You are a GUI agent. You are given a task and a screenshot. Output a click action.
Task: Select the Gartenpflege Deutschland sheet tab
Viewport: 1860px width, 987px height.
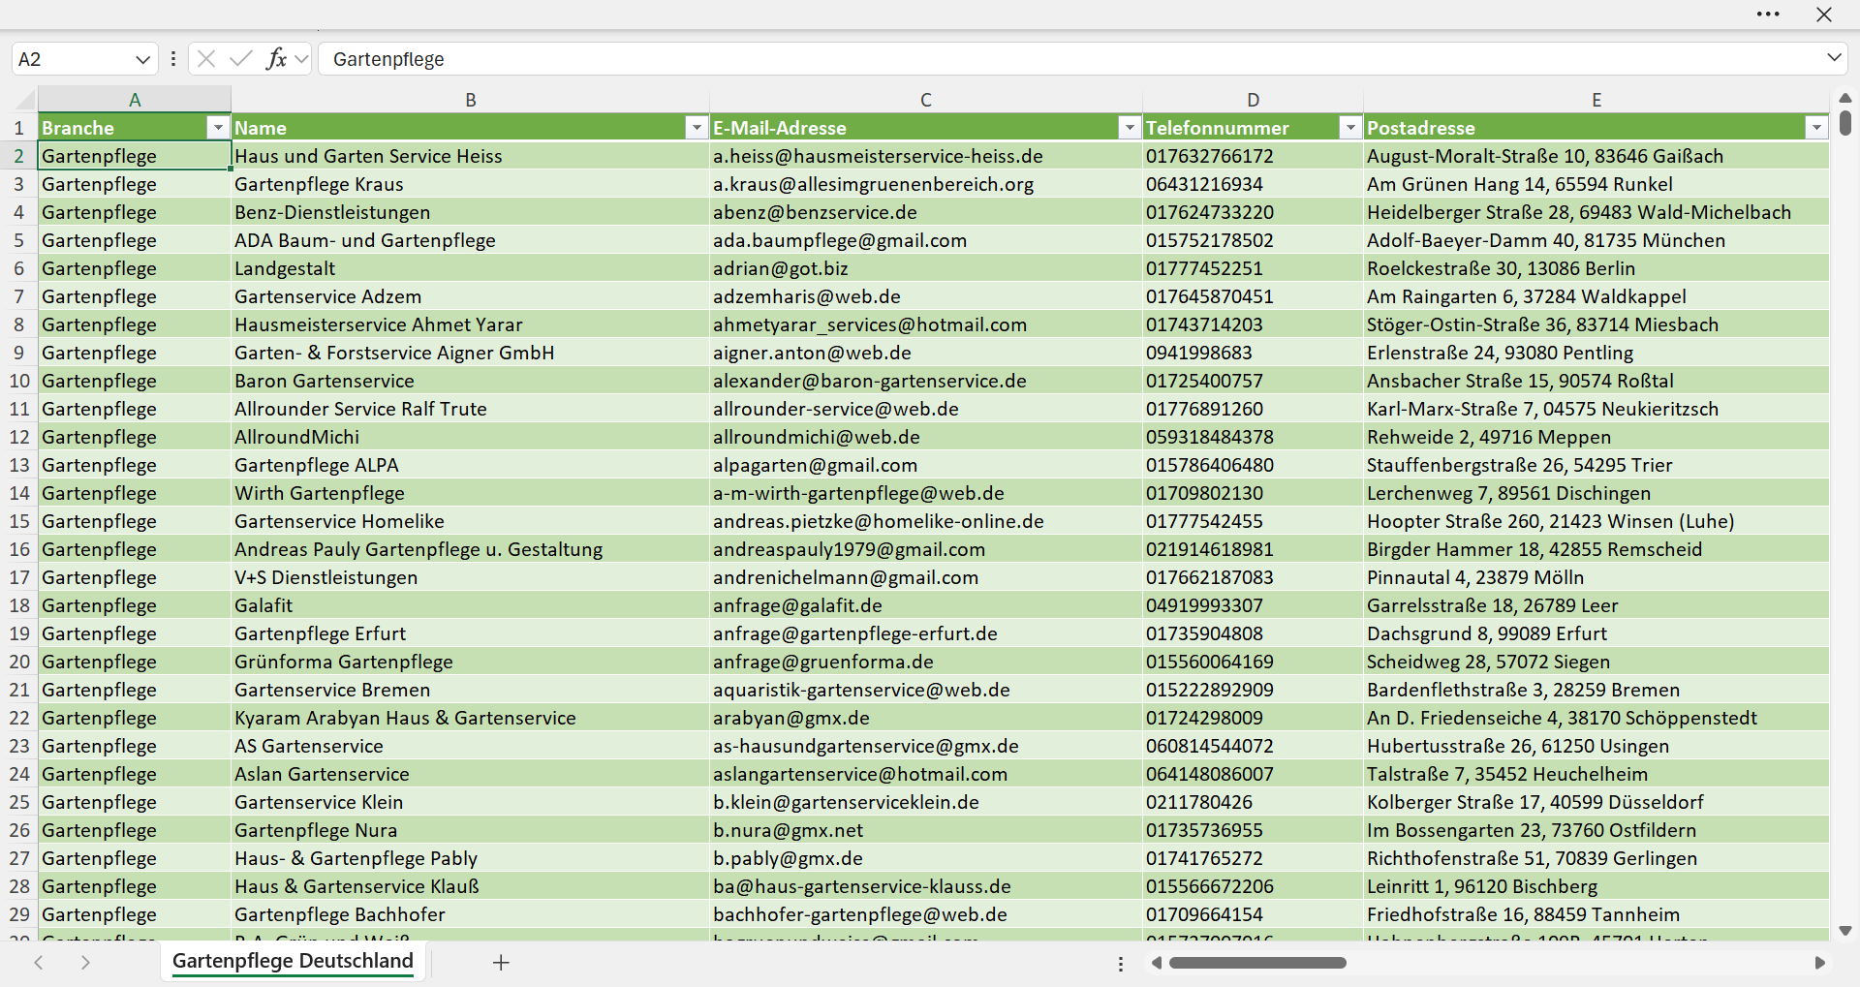293,961
